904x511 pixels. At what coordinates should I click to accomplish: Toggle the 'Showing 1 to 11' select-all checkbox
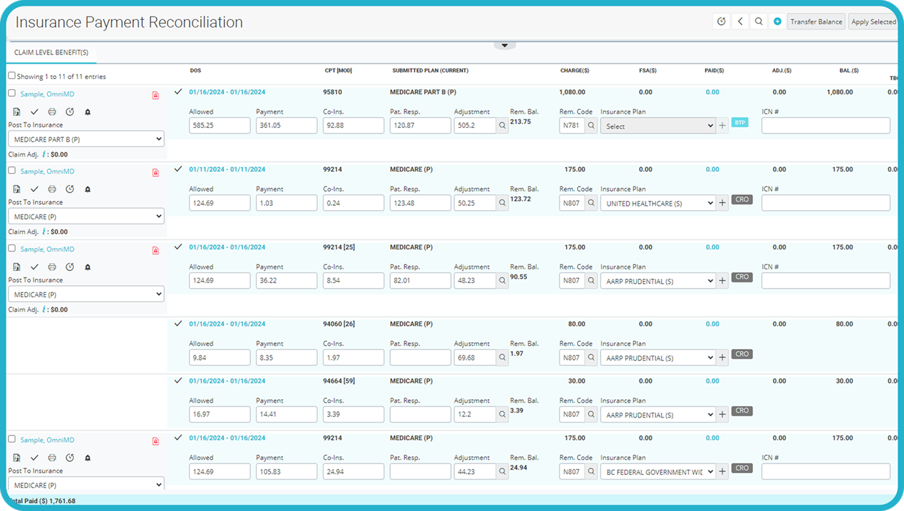pos(12,76)
